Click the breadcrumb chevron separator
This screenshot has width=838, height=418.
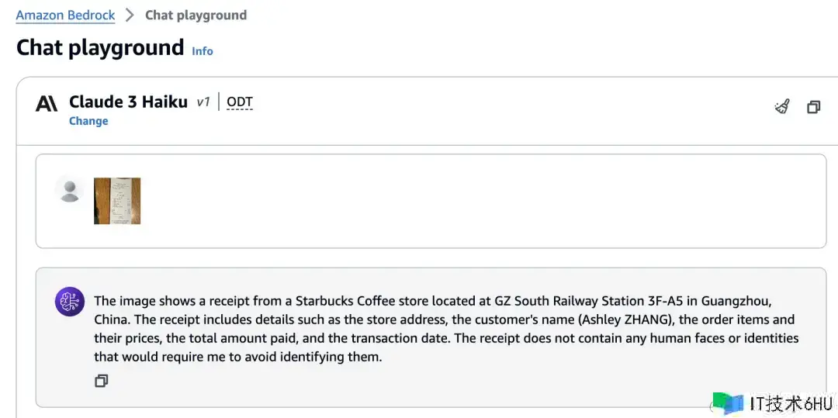(130, 15)
